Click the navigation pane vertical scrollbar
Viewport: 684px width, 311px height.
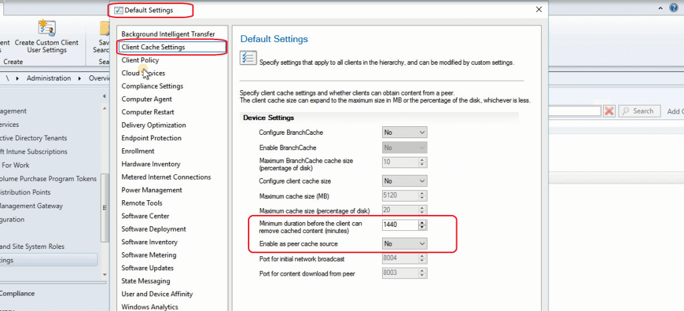coord(105,208)
